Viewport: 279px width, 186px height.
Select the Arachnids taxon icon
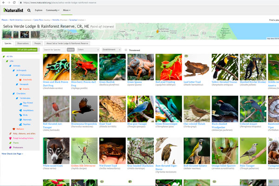(x=20, y=80)
